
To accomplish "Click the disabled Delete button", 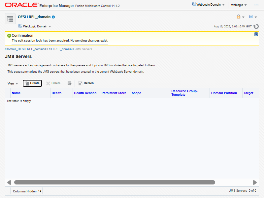I will (53, 83).
